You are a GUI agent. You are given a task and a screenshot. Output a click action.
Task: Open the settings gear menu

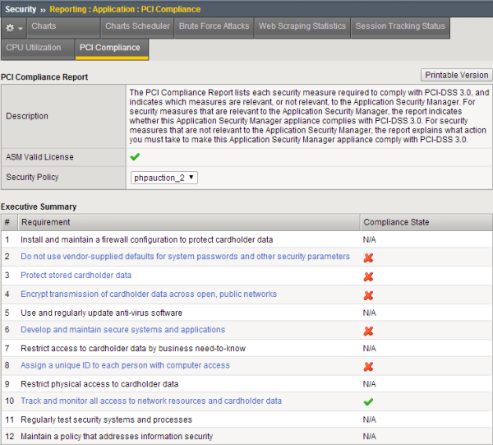(x=14, y=27)
